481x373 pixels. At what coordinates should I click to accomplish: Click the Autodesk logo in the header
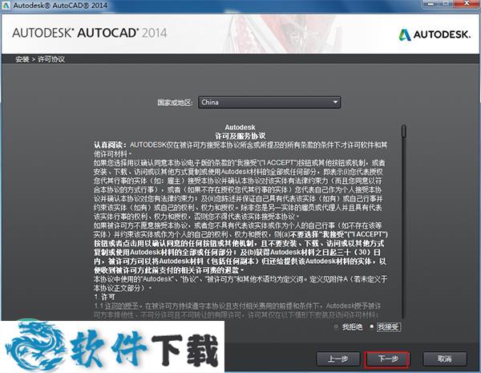(x=435, y=34)
